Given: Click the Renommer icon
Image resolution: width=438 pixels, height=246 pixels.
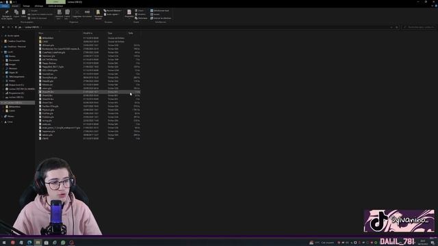Looking at the screenshot, I should [87, 12].
